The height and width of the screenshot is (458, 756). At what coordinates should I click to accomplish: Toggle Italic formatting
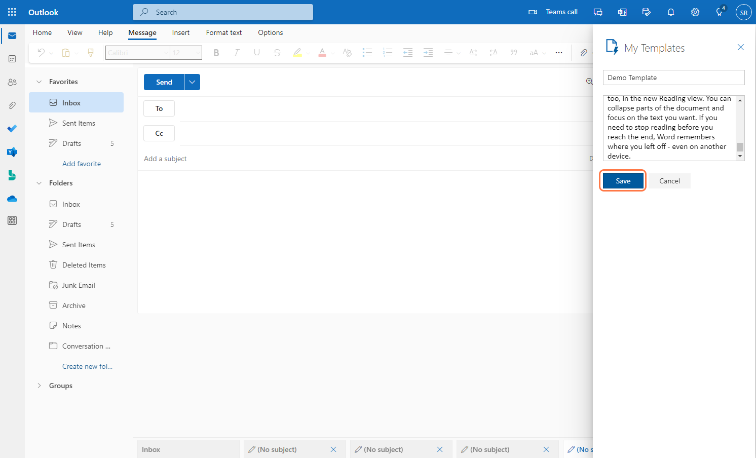click(236, 53)
